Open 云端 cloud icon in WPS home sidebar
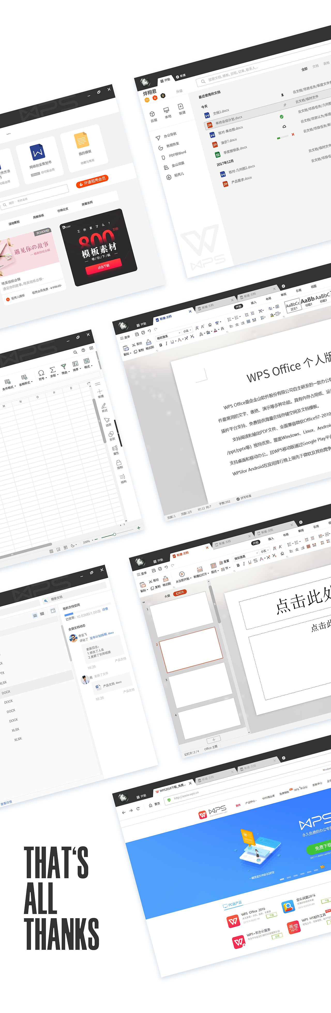331x1013 pixels. (152, 114)
